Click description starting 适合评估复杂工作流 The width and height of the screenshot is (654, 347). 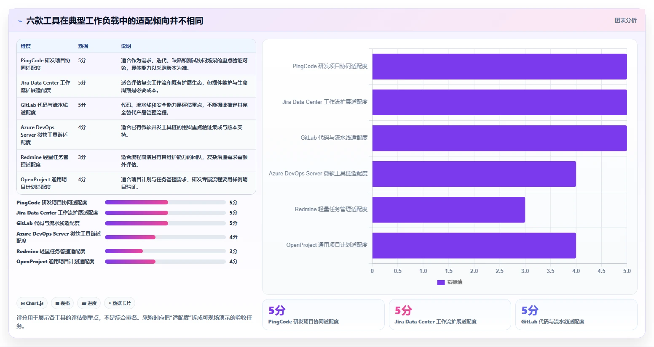pyautogui.click(x=184, y=86)
